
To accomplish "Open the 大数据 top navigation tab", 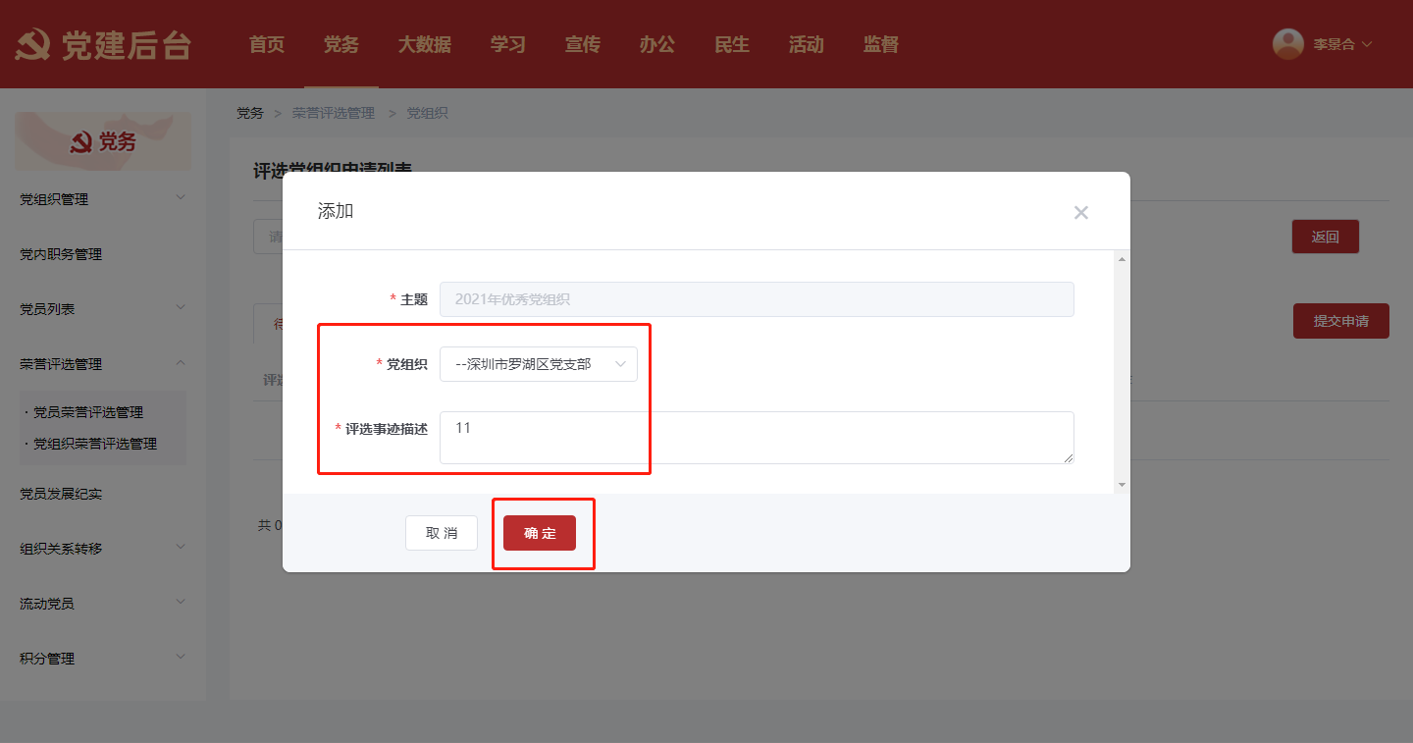I will coord(424,44).
